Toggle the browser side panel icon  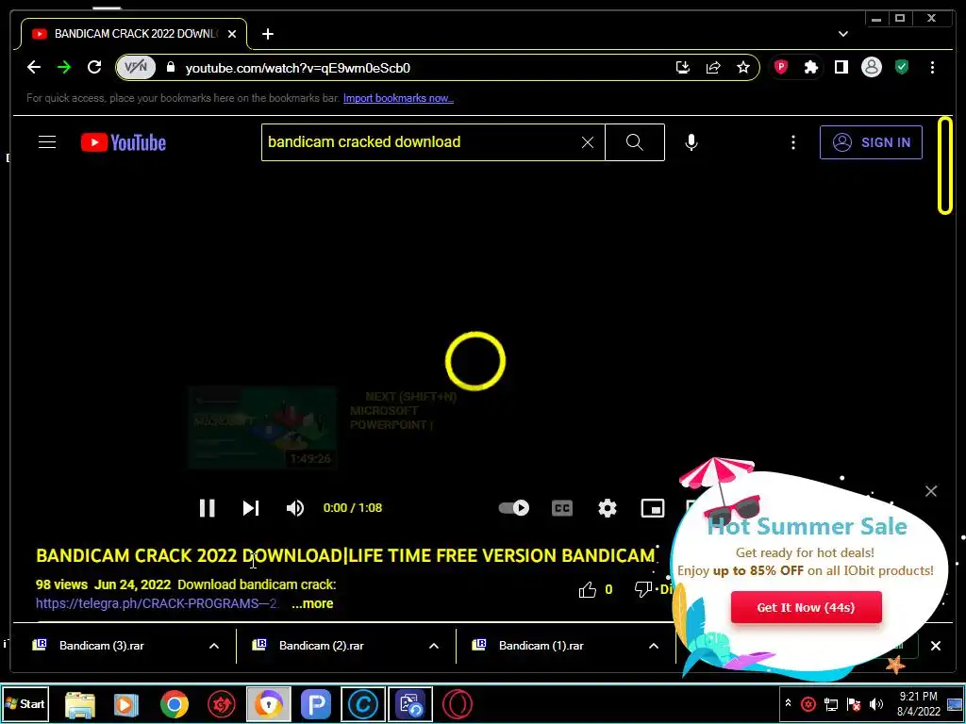click(x=841, y=67)
